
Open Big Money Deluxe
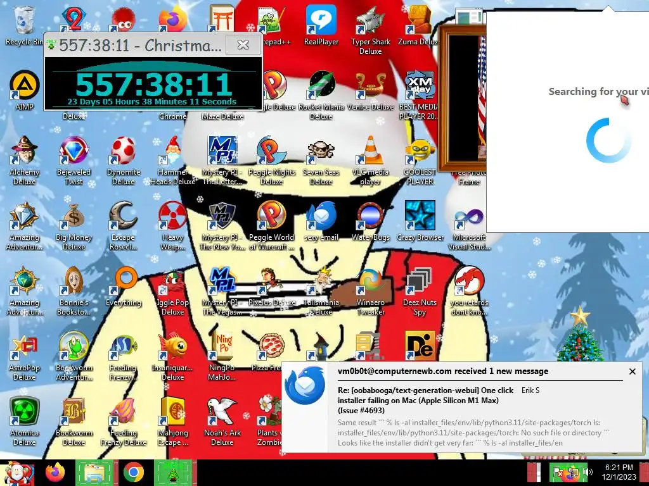[74, 226]
